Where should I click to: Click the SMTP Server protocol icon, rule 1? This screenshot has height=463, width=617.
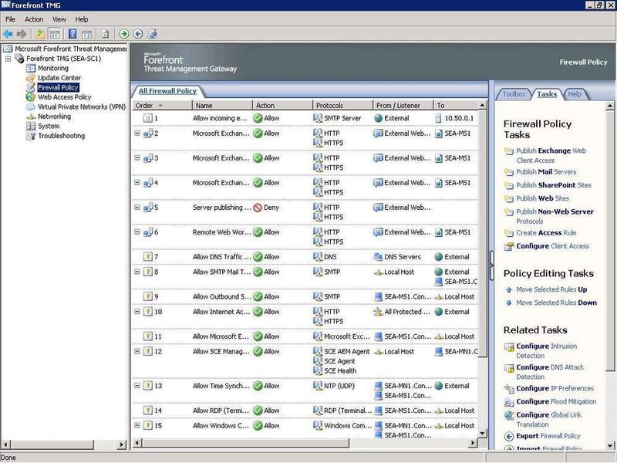[318, 118]
